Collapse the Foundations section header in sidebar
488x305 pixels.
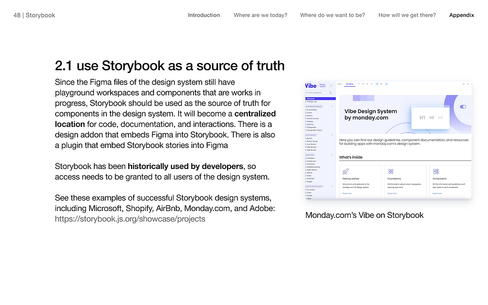[314, 107]
